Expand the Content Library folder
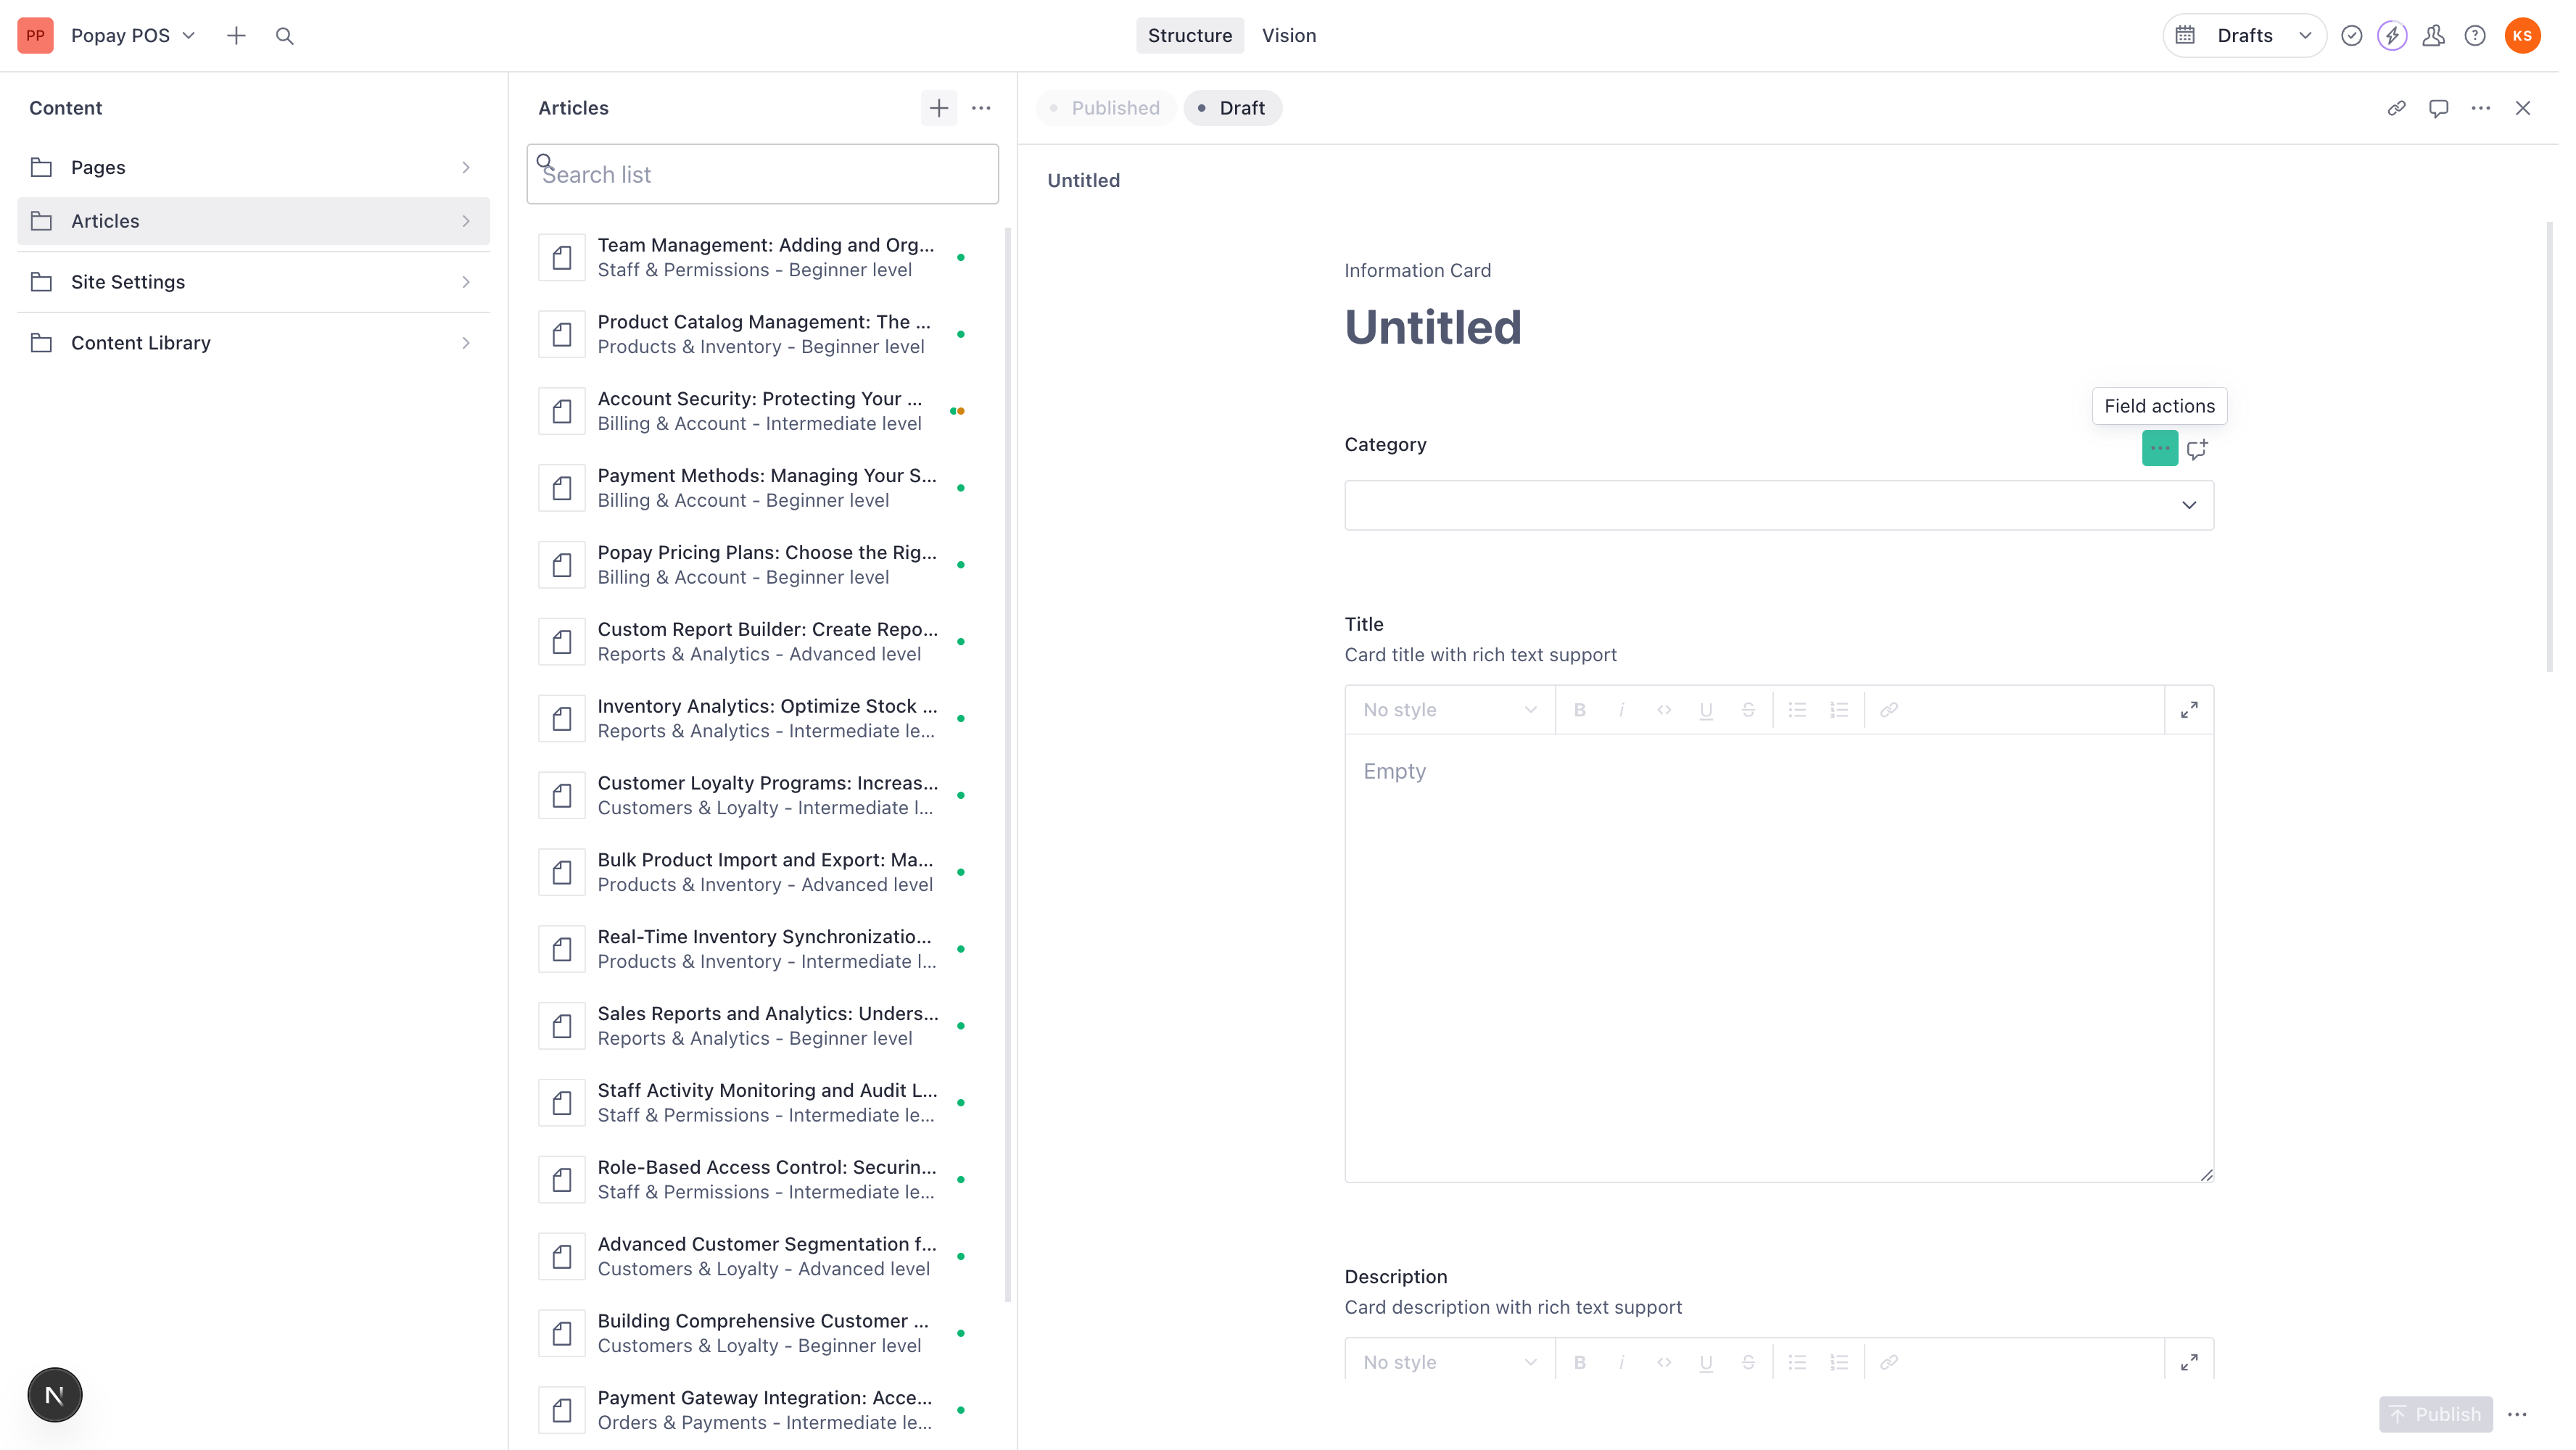Screen dimensions: 2576x1450 (x=253, y=343)
